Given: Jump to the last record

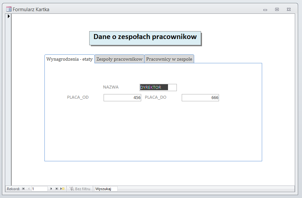Looking at the screenshot, I should tap(57, 189).
